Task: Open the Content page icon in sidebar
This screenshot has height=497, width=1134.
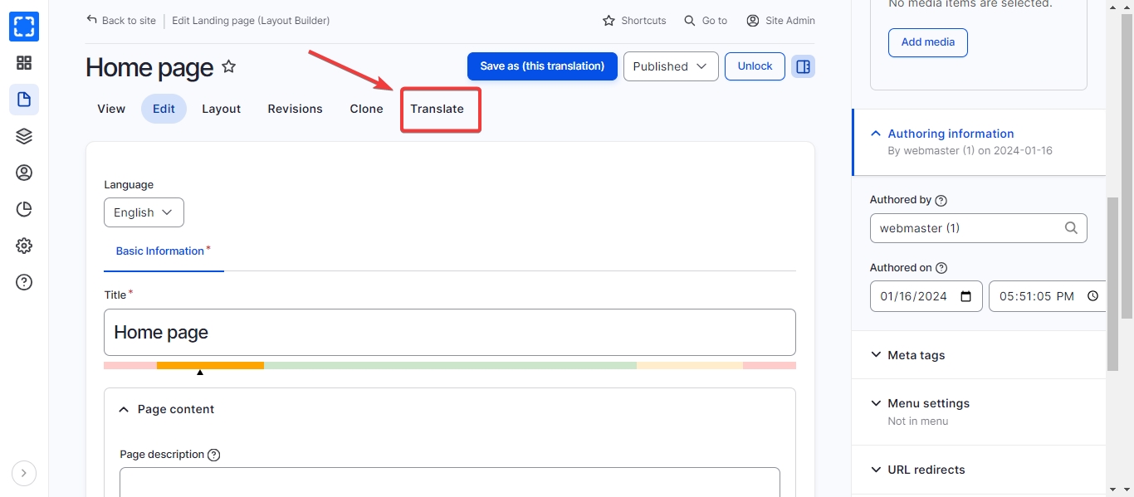Action: pos(24,100)
